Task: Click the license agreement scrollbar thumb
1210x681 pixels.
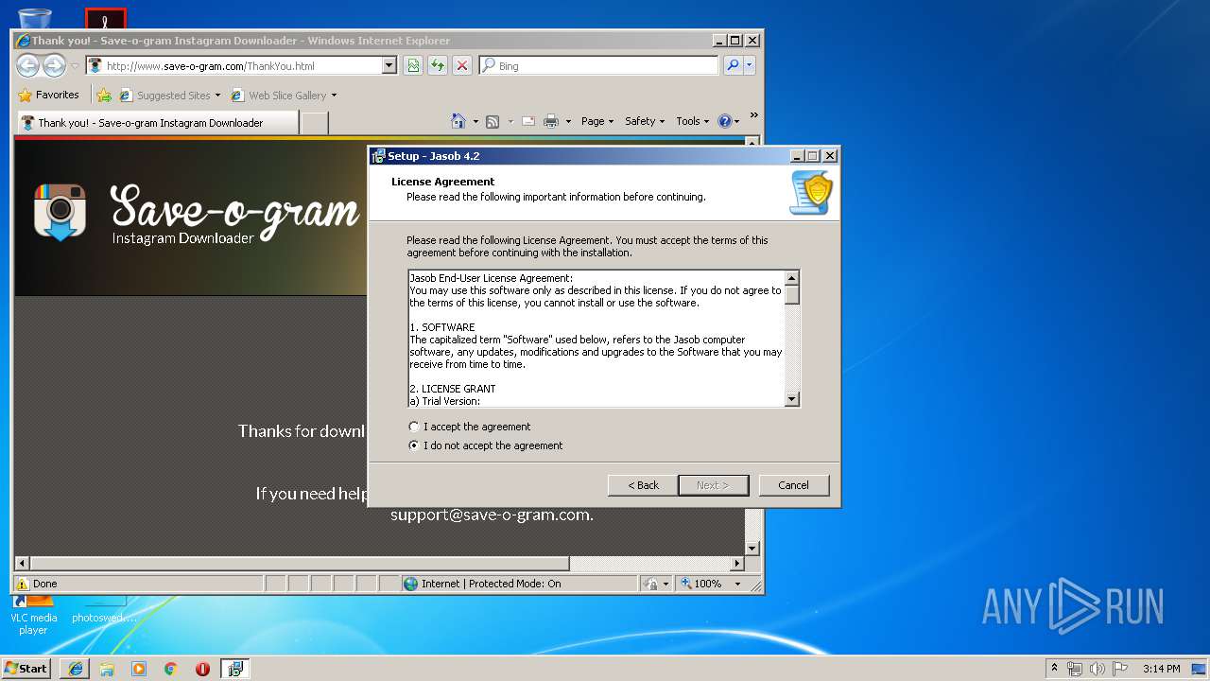Action: click(792, 294)
